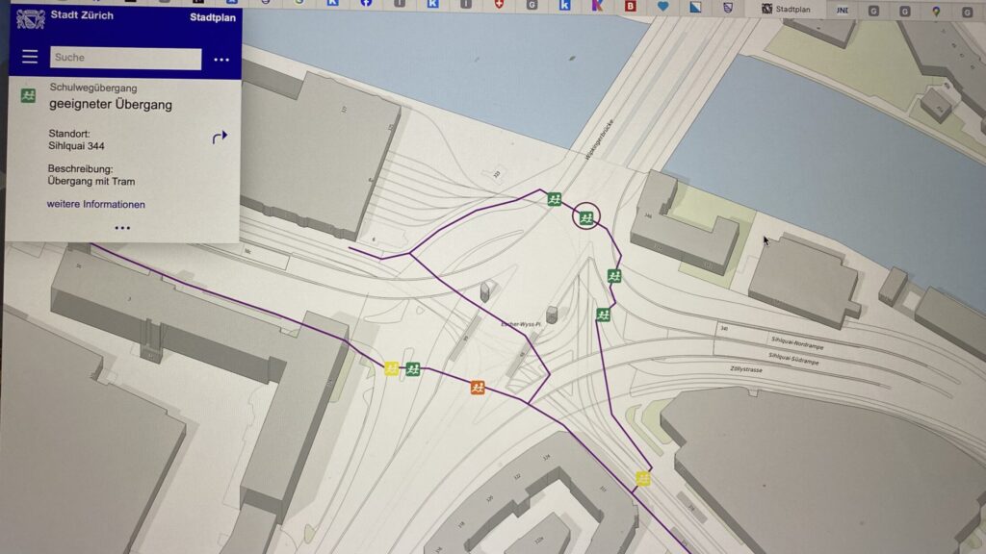This screenshot has width=986, height=554.
Task: Click the Suche search input field
Action: tap(125, 59)
